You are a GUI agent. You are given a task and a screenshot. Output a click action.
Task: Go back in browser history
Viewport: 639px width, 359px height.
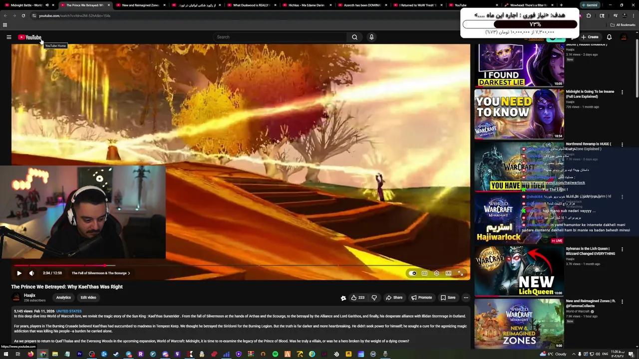click(x=5, y=15)
